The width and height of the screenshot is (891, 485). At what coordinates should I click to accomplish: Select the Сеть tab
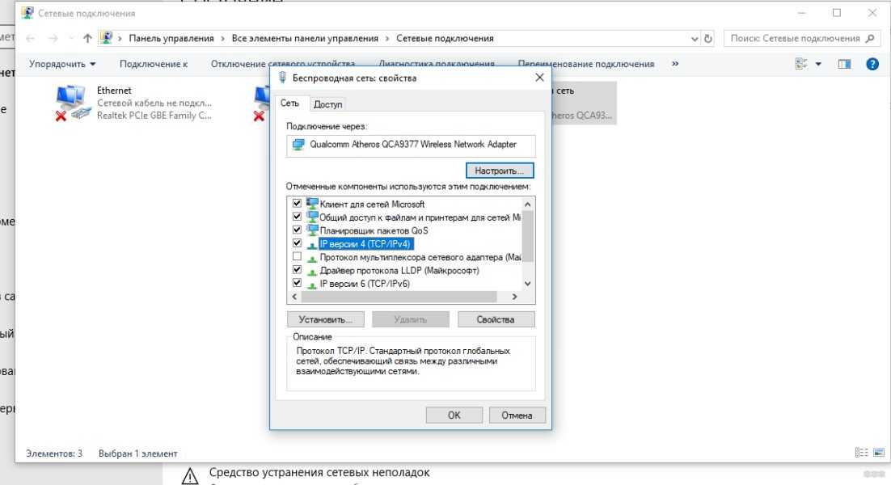[x=289, y=103]
